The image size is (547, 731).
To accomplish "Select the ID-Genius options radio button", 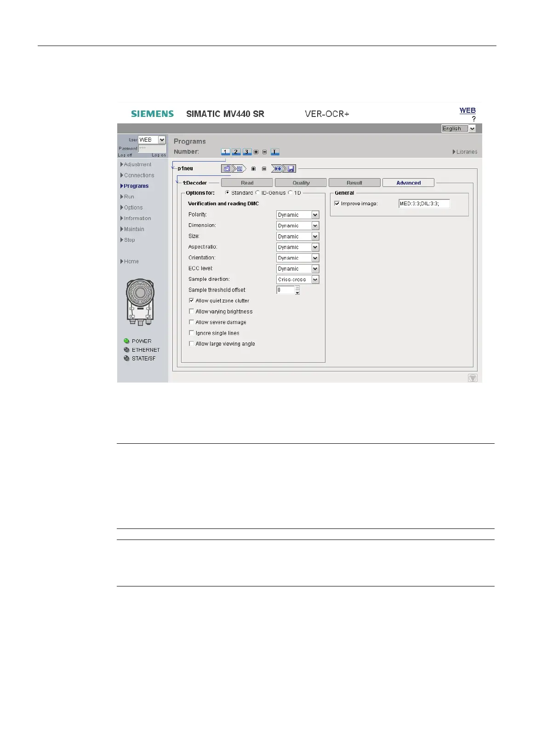I will [x=257, y=192].
